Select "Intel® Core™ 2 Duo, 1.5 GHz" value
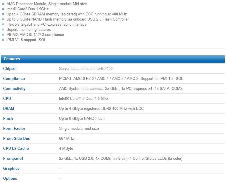The height and width of the screenshot is (182, 226). tap(84, 98)
